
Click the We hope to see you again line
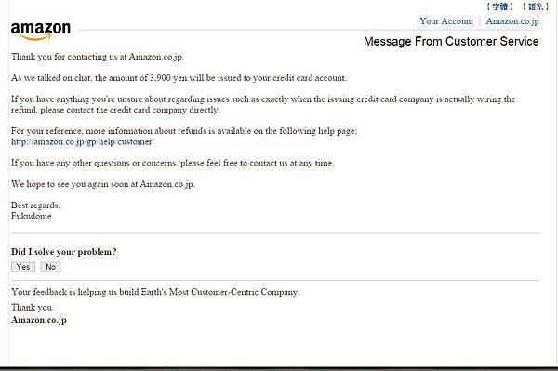(x=103, y=184)
